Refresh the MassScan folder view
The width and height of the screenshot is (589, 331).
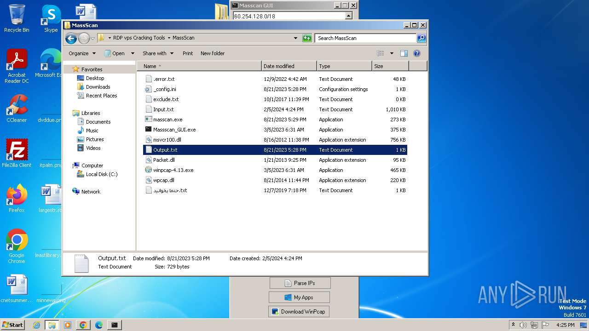(307, 38)
